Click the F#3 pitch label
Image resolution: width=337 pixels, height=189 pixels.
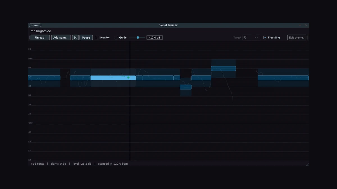[x=31, y=142]
